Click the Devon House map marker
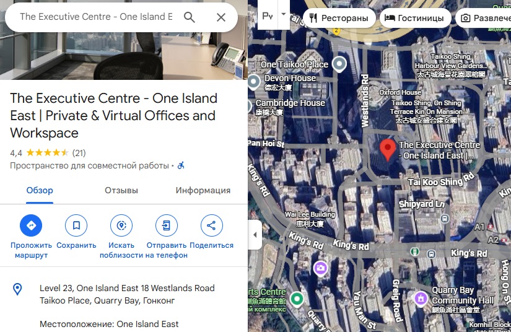Viewport: 511px width, 332px height. pyautogui.click(x=254, y=82)
